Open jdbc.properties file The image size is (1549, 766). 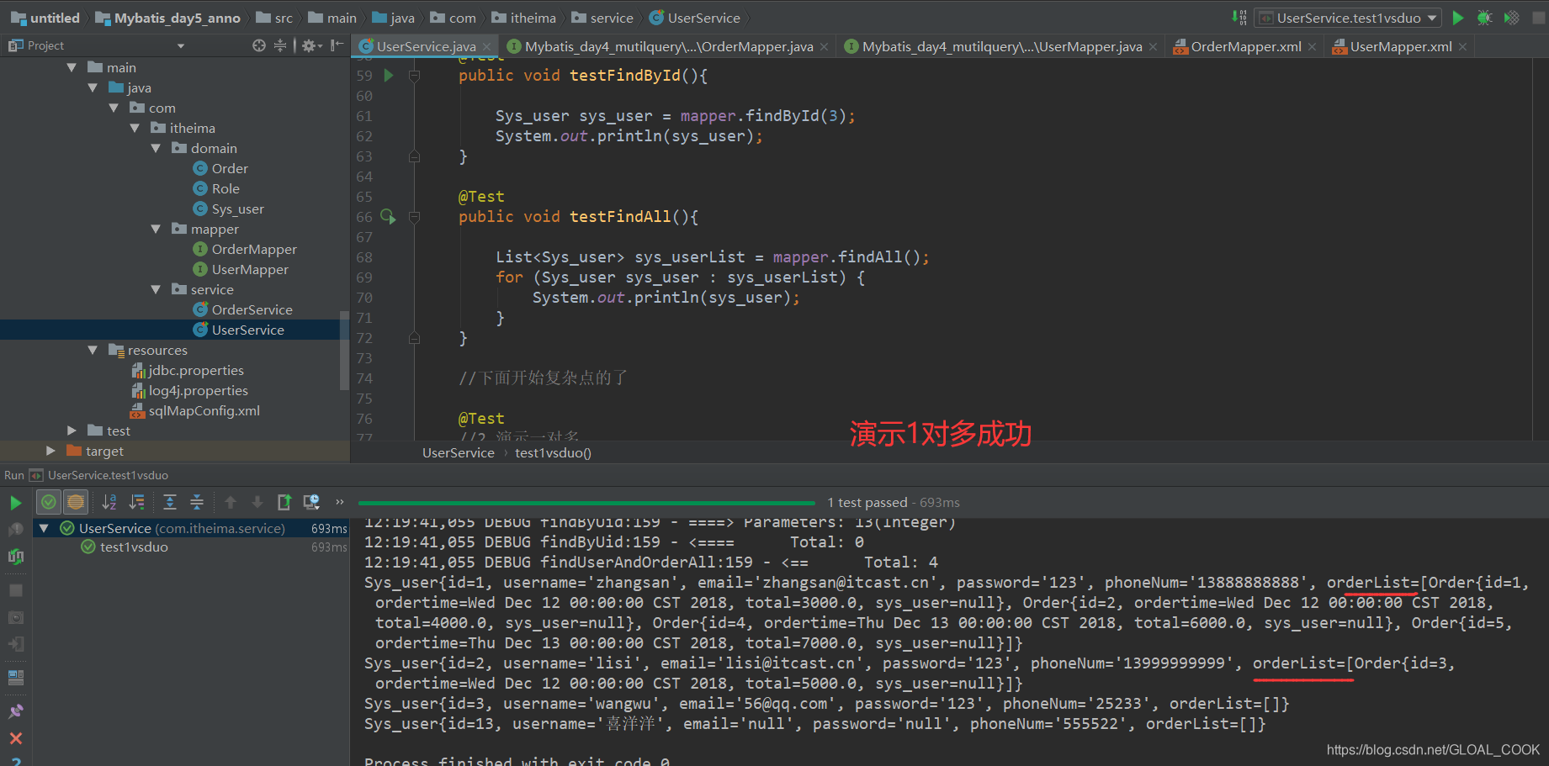pyautogui.click(x=195, y=370)
